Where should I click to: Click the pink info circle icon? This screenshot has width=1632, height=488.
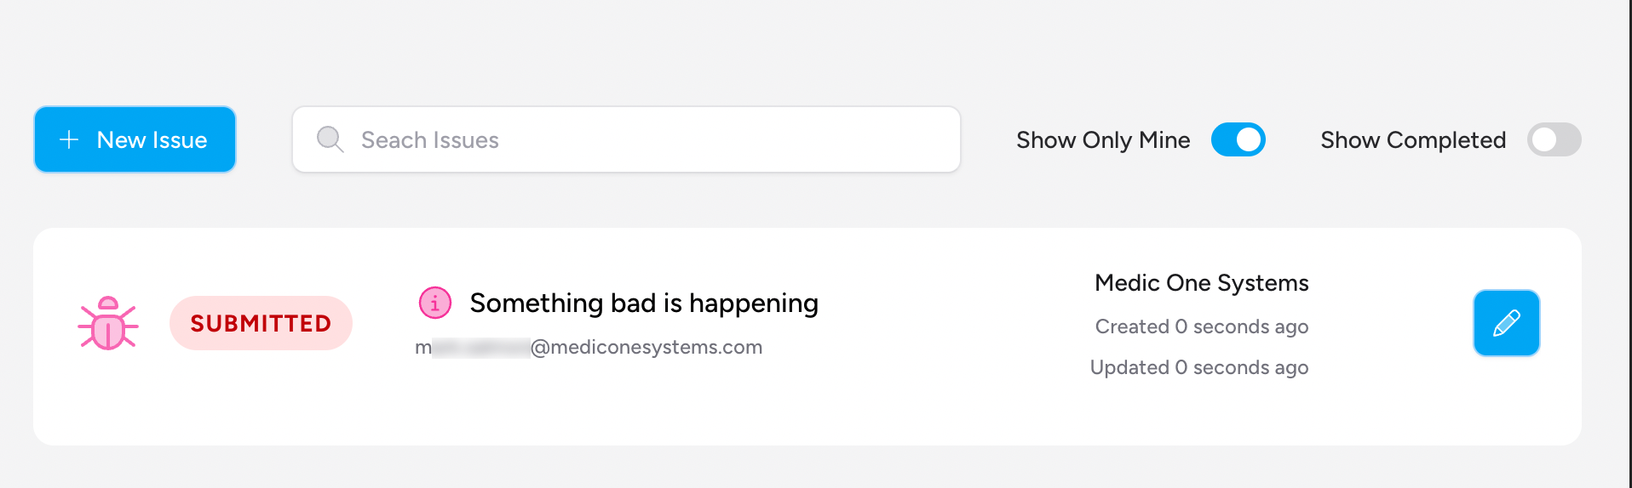tap(434, 303)
